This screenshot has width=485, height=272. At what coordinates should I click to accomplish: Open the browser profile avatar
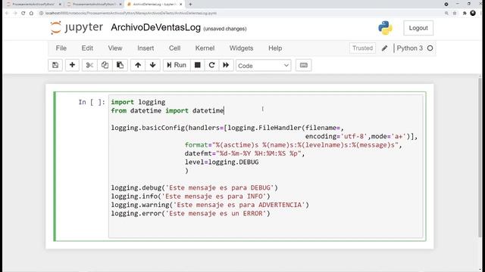[473, 13]
